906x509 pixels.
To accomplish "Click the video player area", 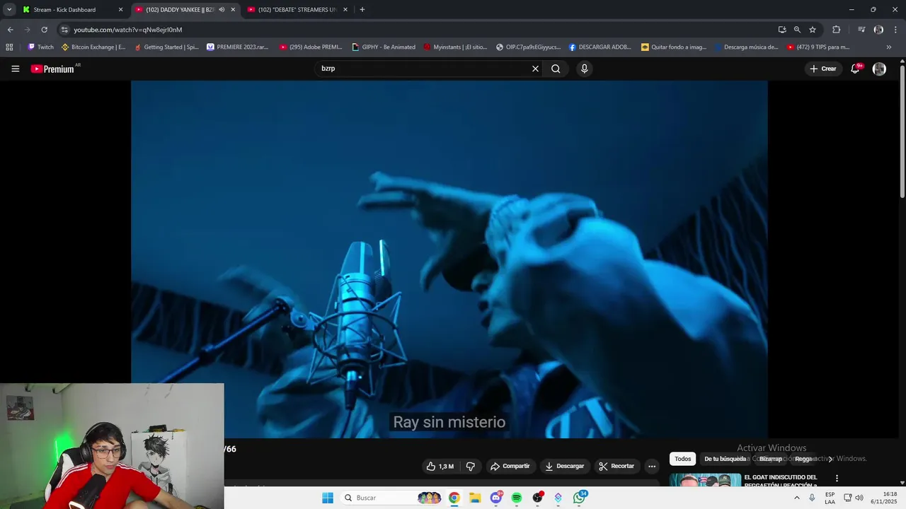I will [449, 259].
